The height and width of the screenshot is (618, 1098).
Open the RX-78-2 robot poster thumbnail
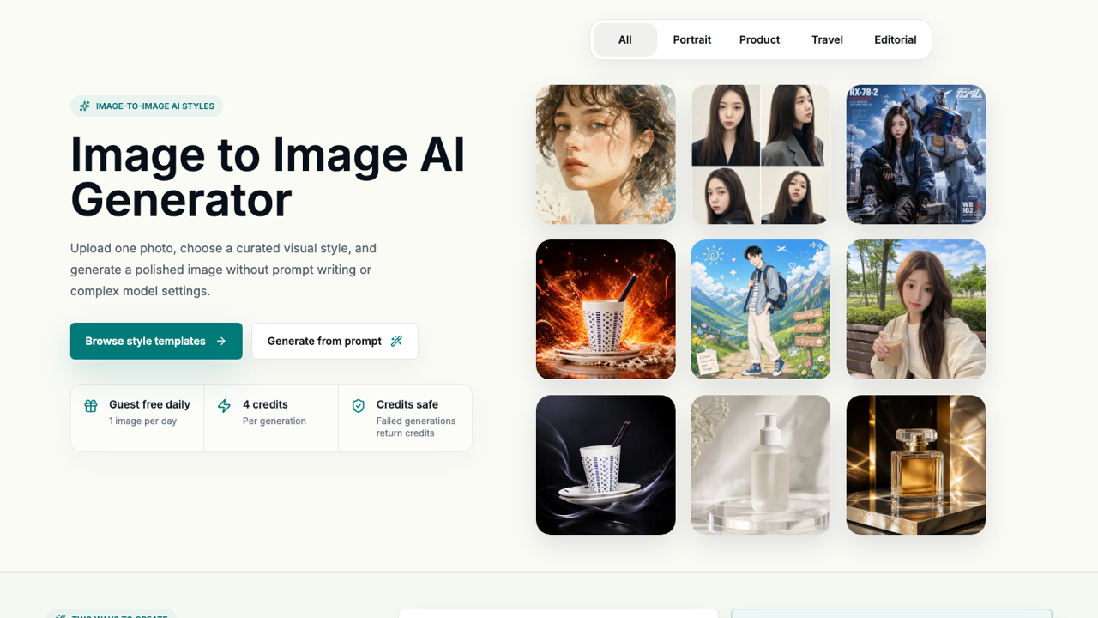916,154
